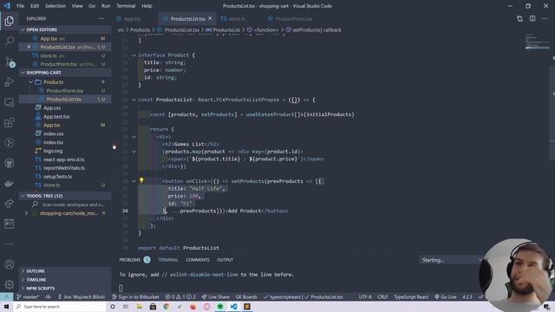Open the Search view in the activity bar
The image size is (555, 312).
coord(10,41)
